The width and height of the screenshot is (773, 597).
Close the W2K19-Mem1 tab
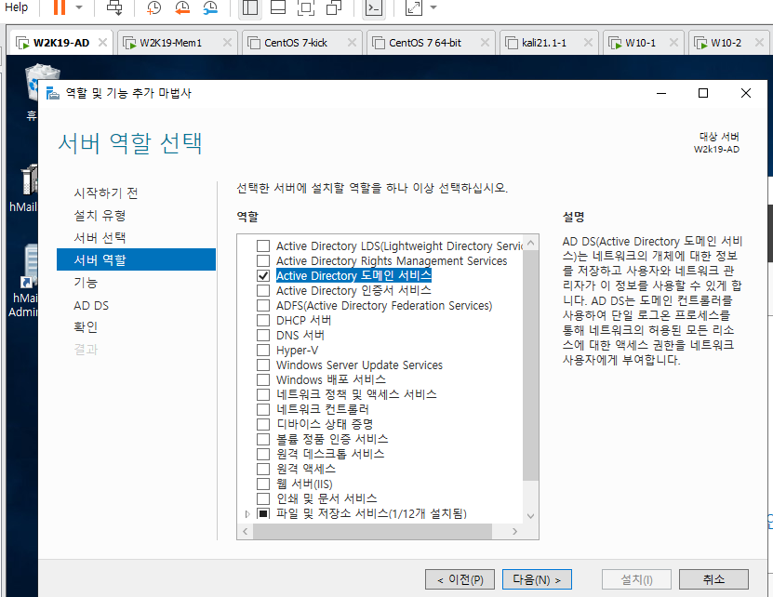click(227, 43)
